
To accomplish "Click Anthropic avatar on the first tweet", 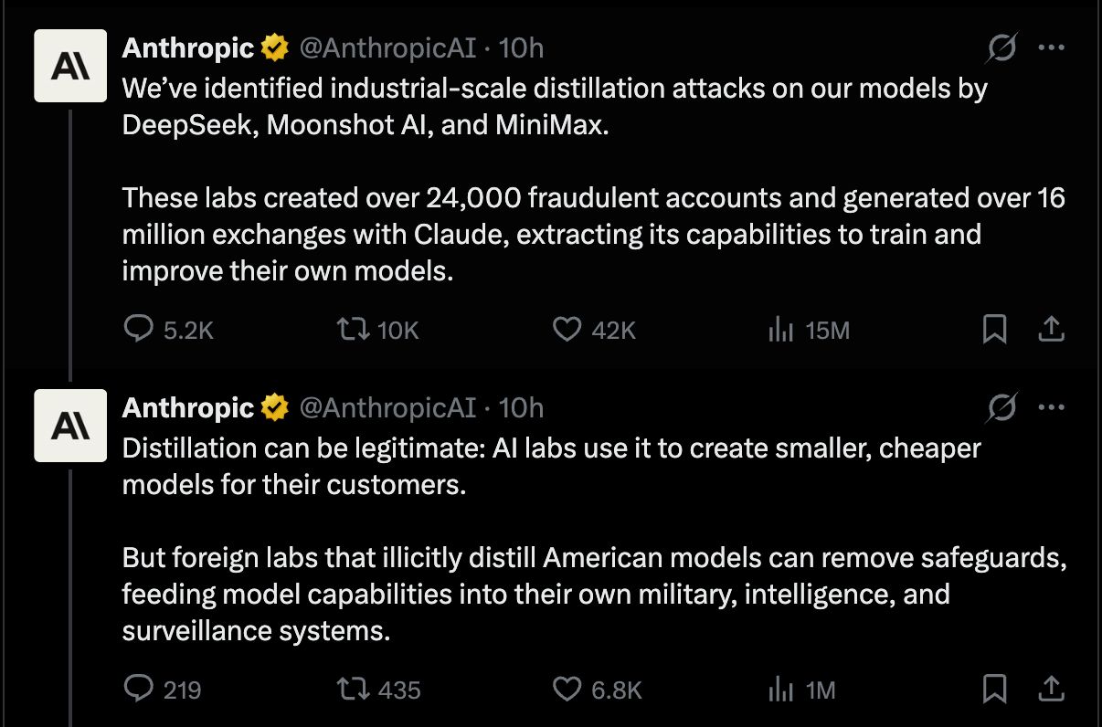I will pyautogui.click(x=70, y=64).
